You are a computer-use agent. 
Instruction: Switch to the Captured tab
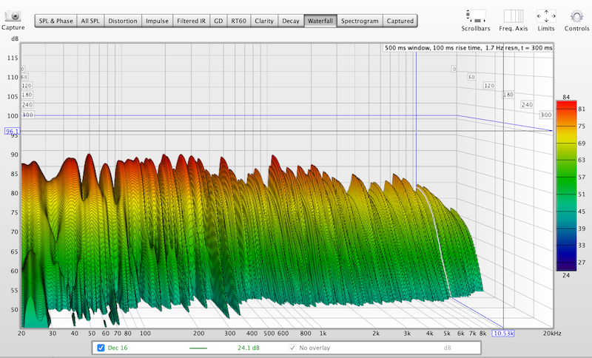[x=400, y=21]
